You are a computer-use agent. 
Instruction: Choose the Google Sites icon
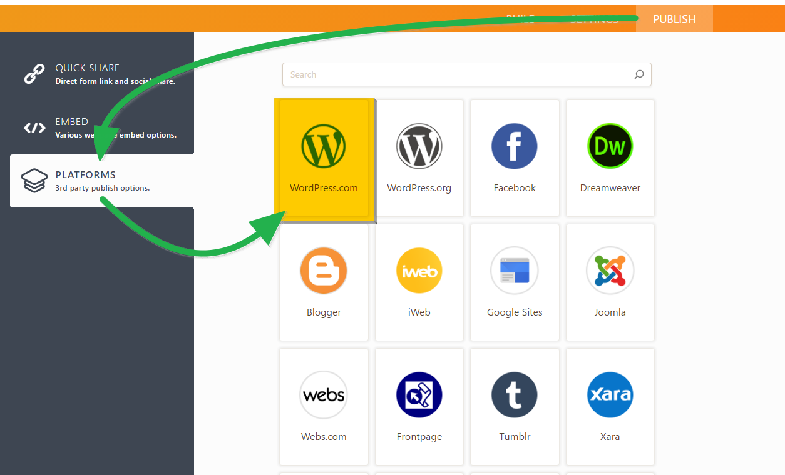click(514, 271)
